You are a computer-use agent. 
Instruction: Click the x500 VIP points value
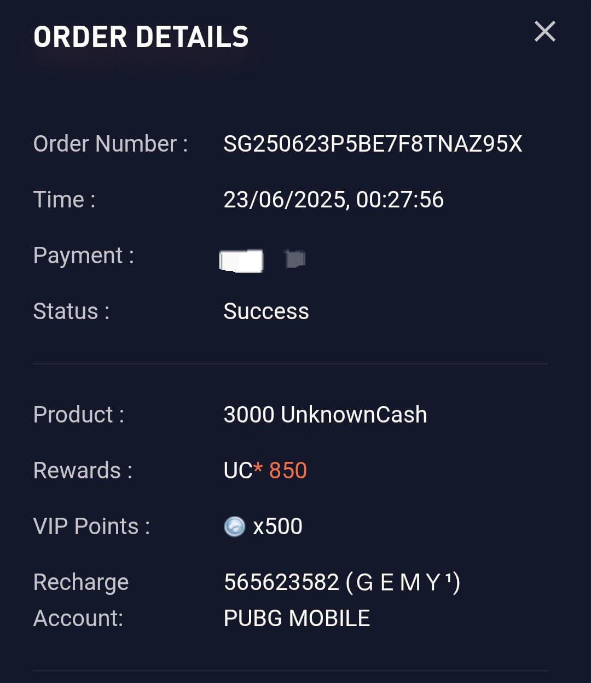pos(277,526)
